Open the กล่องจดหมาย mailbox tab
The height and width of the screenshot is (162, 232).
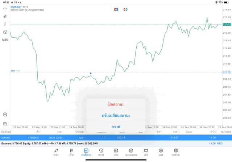pyautogui.click(x=131, y=152)
